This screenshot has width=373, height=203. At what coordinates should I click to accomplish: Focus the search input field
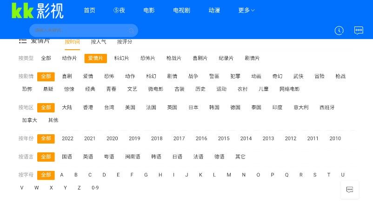tap(84, 30)
